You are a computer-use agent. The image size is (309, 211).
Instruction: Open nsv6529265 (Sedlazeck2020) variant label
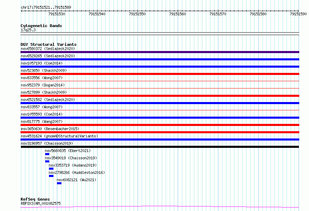[48, 56]
